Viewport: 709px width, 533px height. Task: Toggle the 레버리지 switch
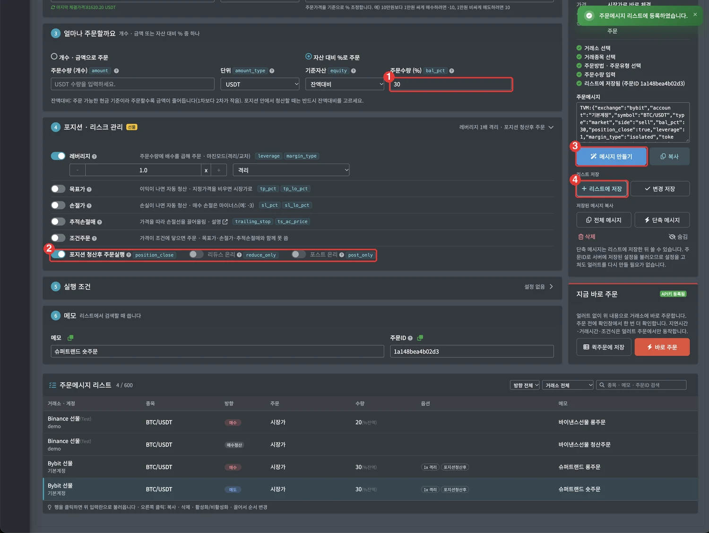58,156
